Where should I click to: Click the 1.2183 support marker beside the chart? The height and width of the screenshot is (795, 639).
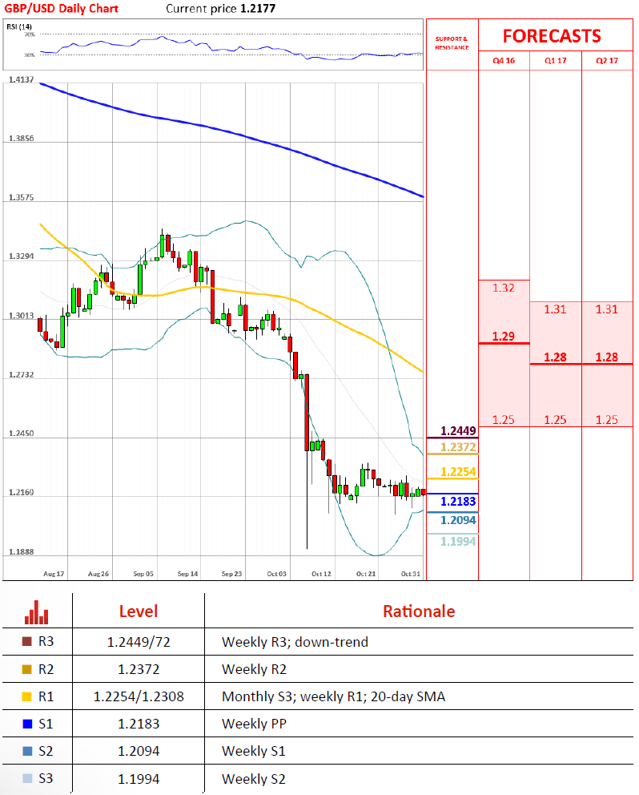tap(458, 502)
